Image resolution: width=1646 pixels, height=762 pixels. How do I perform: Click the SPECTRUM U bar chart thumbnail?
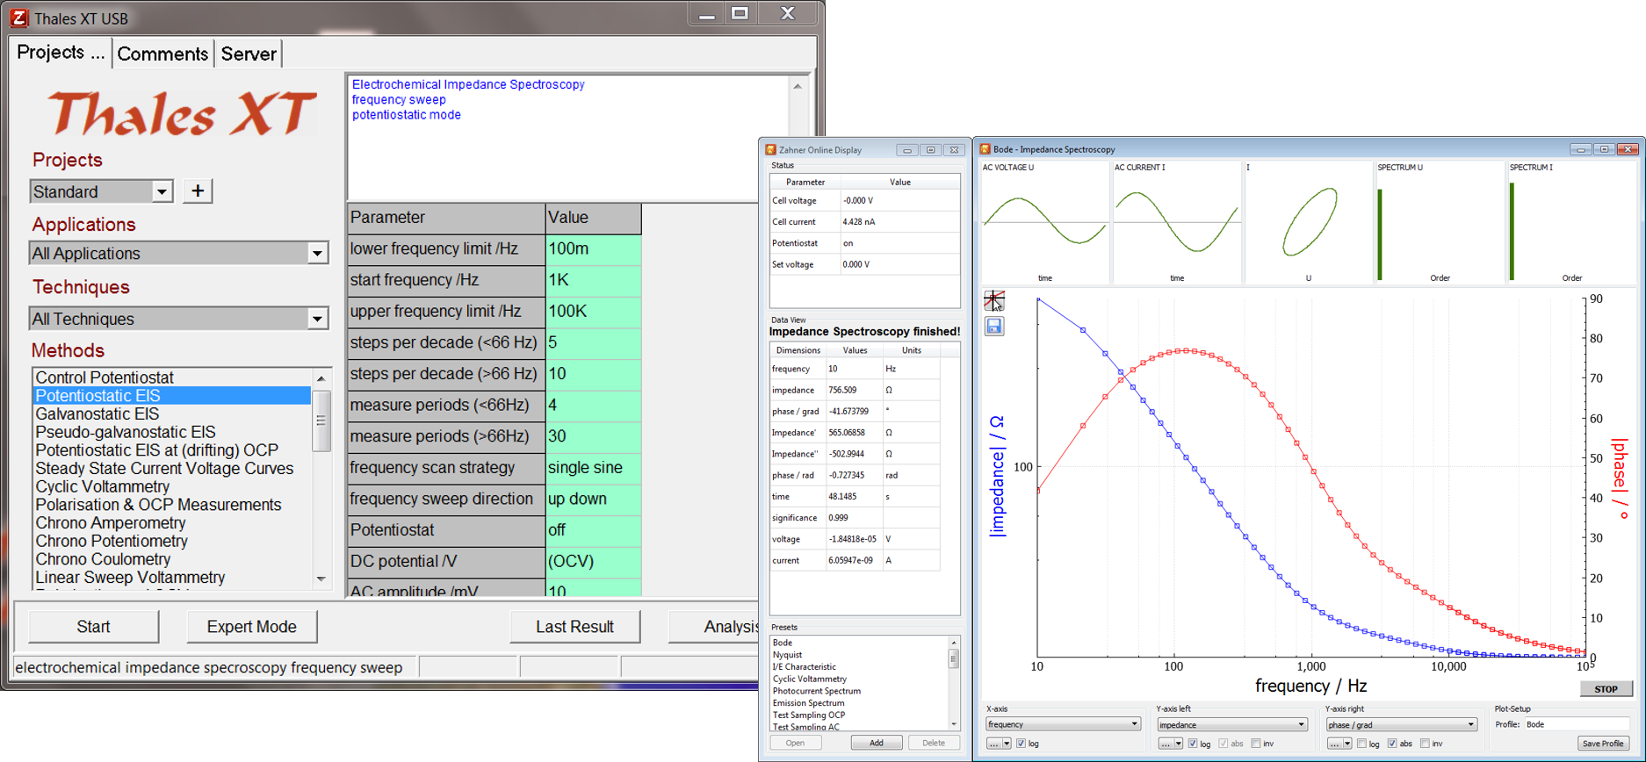click(1439, 222)
